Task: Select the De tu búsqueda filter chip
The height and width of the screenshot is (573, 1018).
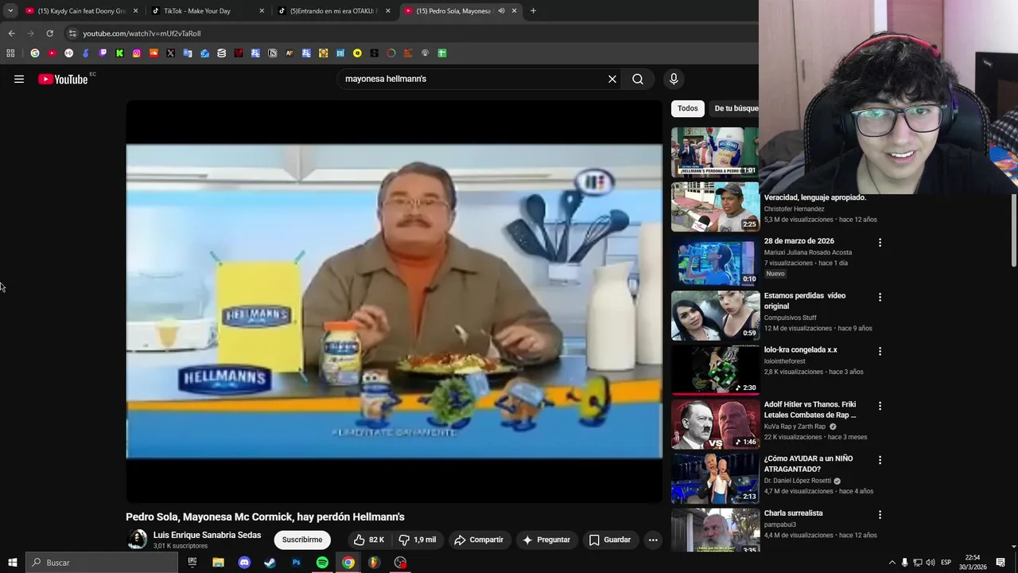Action: coord(735,108)
